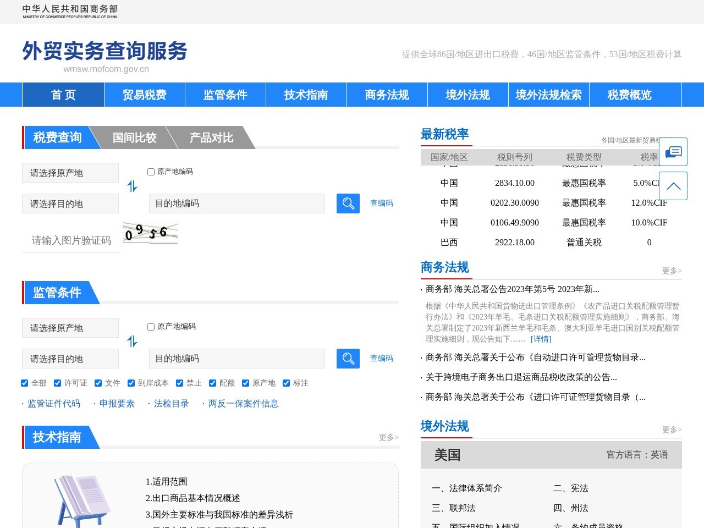The width and height of the screenshot is (704, 528).
Task: Open 四、州法 under 美国
Action: pos(571,508)
